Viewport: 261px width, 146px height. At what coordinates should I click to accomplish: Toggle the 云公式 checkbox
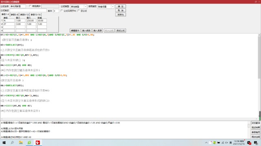(79, 11)
